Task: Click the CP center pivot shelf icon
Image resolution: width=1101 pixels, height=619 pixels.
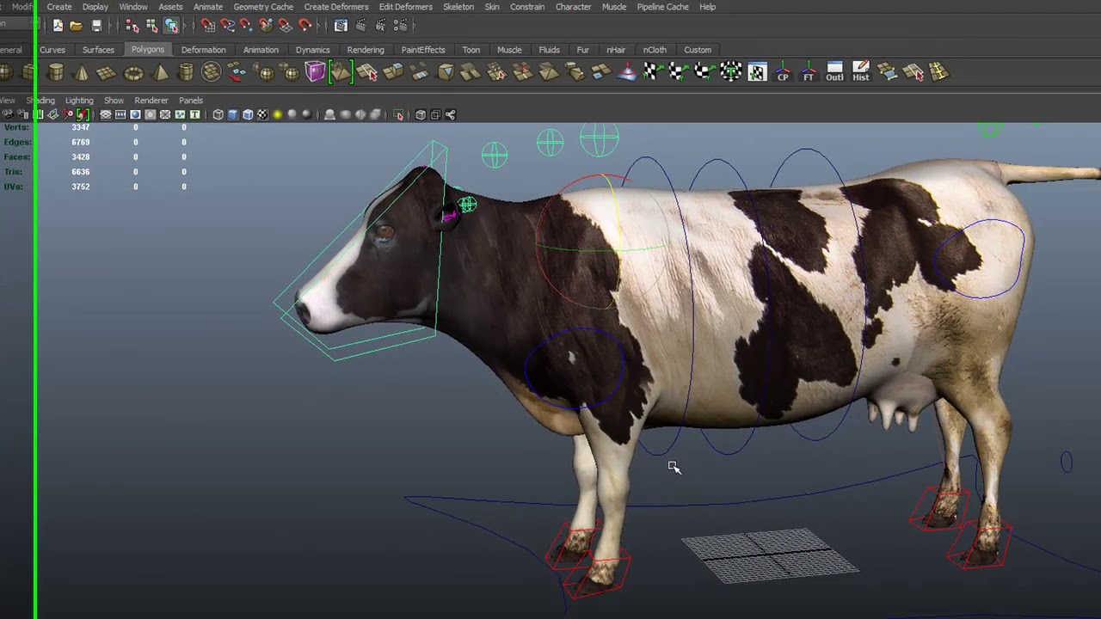Action: 783,72
